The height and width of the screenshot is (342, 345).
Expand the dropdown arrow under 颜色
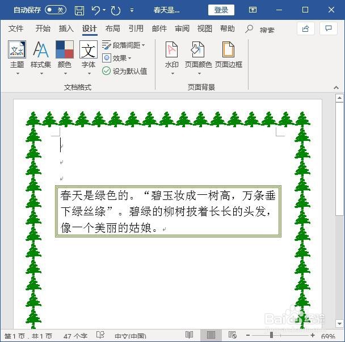(x=65, y=73)
